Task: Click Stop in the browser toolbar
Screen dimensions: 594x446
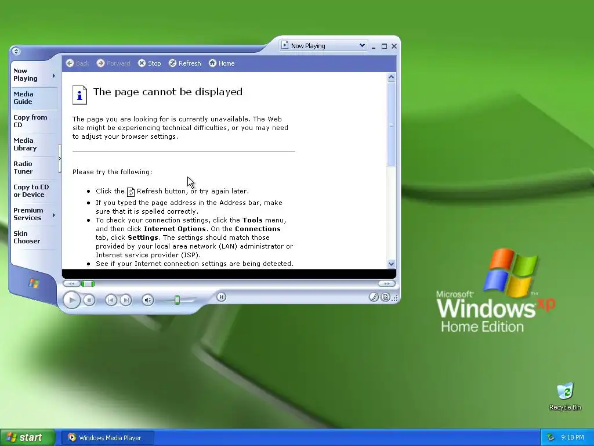Action: coord(150,63)
